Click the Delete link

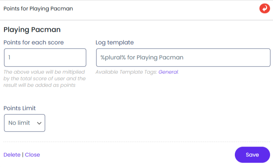(x=12, y=155)
